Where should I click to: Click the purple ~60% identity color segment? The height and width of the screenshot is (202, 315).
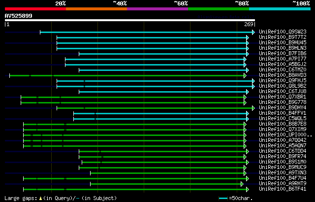157,9
